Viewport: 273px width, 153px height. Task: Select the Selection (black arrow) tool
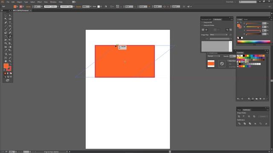tap(6, 15)
